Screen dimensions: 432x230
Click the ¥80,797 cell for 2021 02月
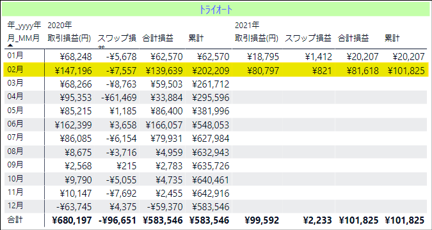pyautogui.click(x=263, y=71)
